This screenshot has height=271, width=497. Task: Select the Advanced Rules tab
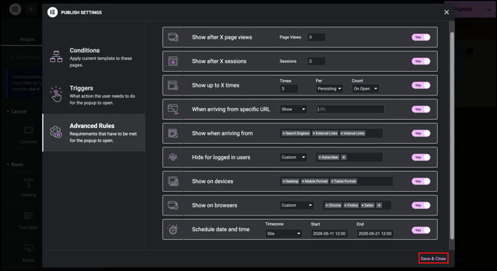click(93, 133)
